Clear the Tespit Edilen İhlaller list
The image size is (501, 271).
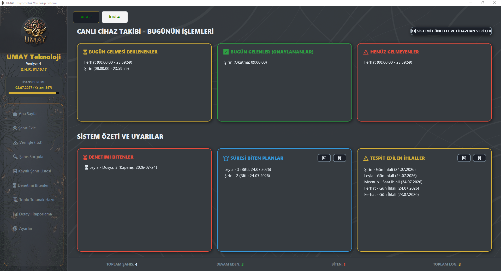point(479,158)
